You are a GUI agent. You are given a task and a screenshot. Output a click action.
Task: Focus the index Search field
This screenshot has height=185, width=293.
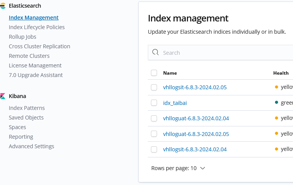point(221,52)
